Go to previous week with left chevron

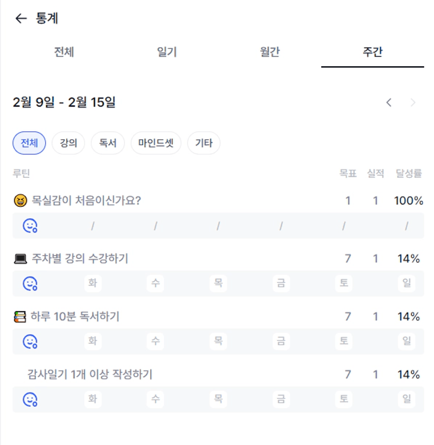coord(389,103)
